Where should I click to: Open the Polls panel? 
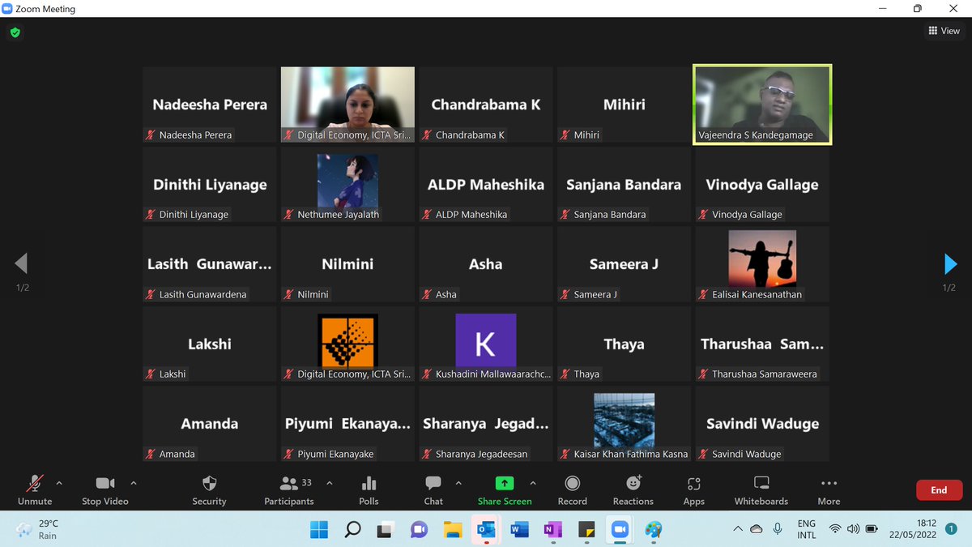tap(369, 490)
